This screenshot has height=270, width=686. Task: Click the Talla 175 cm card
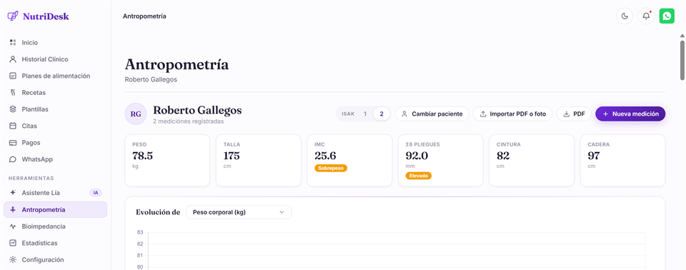coord(259,161)
